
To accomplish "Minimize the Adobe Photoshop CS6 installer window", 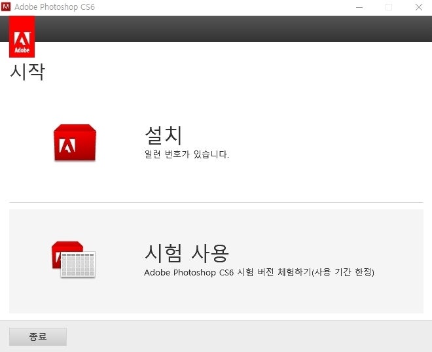I will tap(359, 7).
